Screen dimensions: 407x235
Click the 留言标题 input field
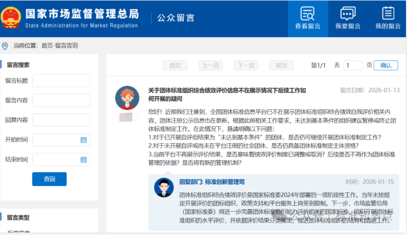(x=61, y=81)
